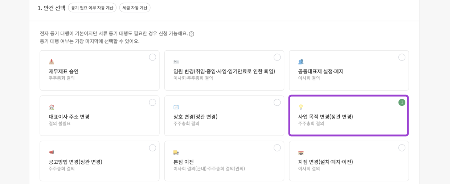The height and width of the screenshot is (184, 450).
Task: Click the 본점 이전 truck icon
Action: [176, 152]
